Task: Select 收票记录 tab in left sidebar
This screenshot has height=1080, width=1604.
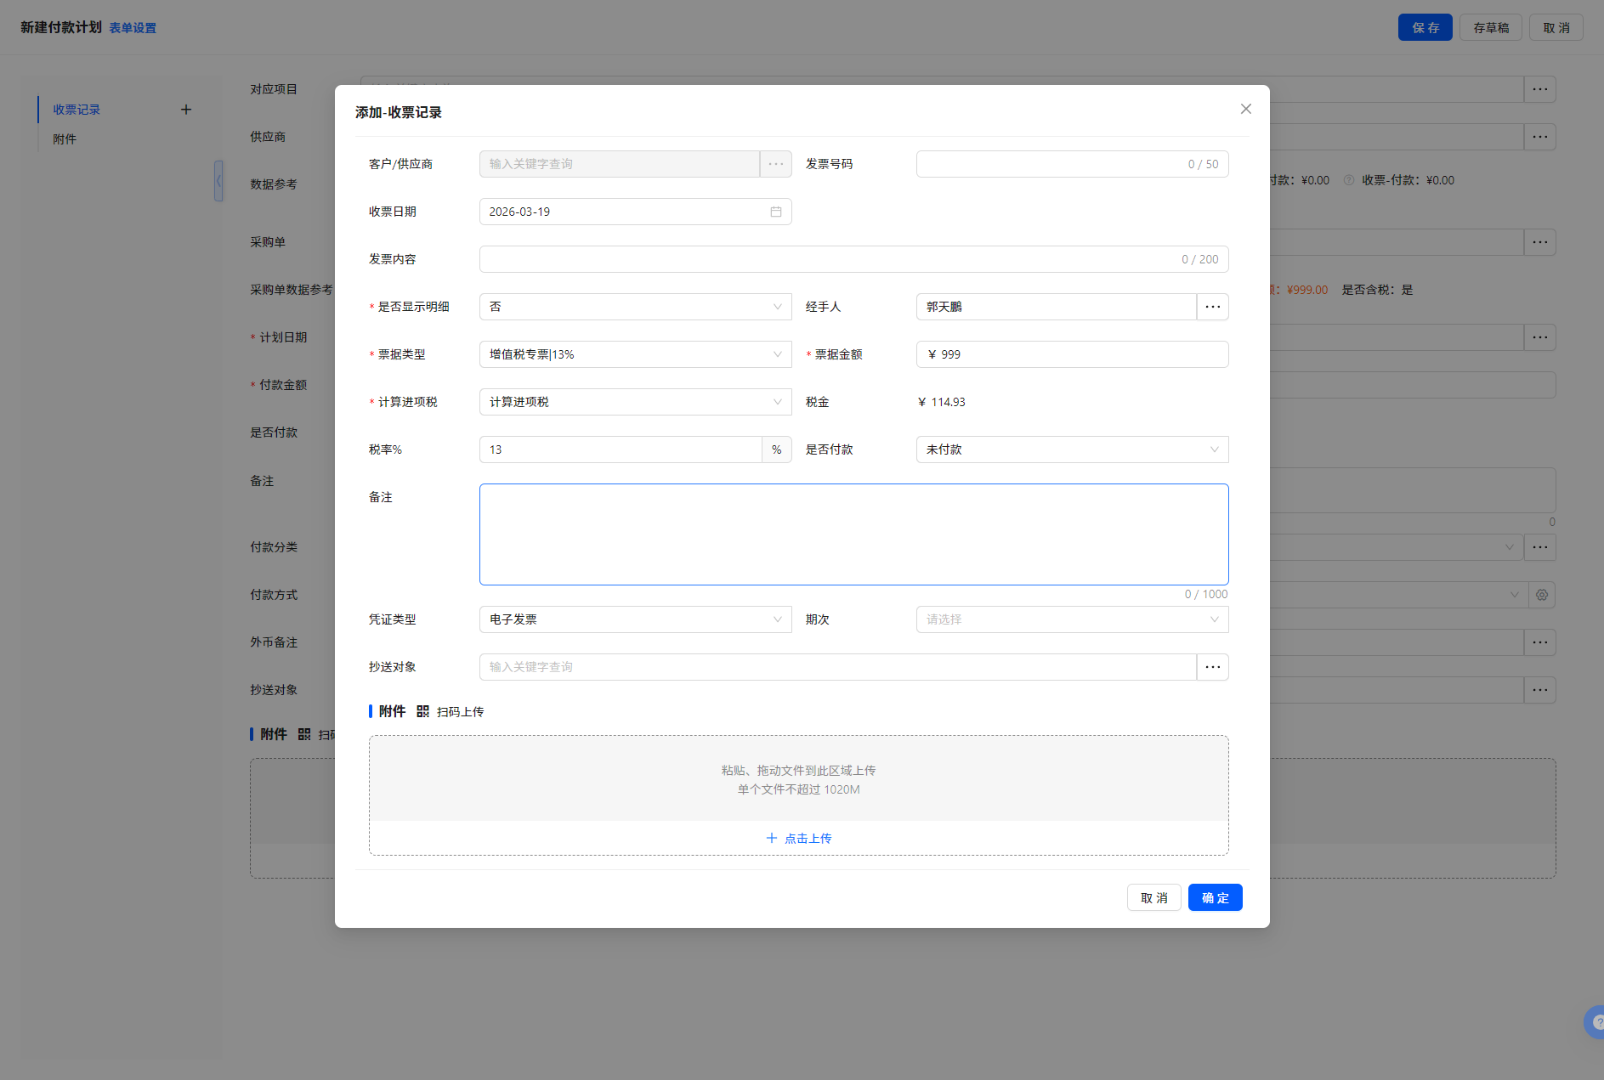Action: click(77, 110)
